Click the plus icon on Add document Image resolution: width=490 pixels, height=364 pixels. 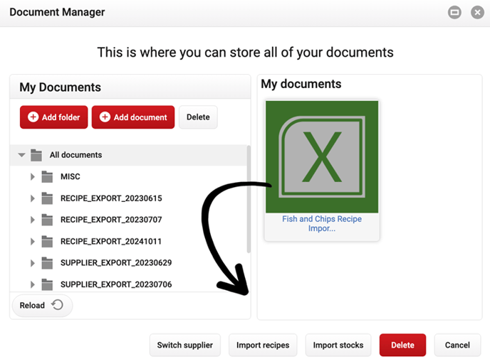point(105,117)
